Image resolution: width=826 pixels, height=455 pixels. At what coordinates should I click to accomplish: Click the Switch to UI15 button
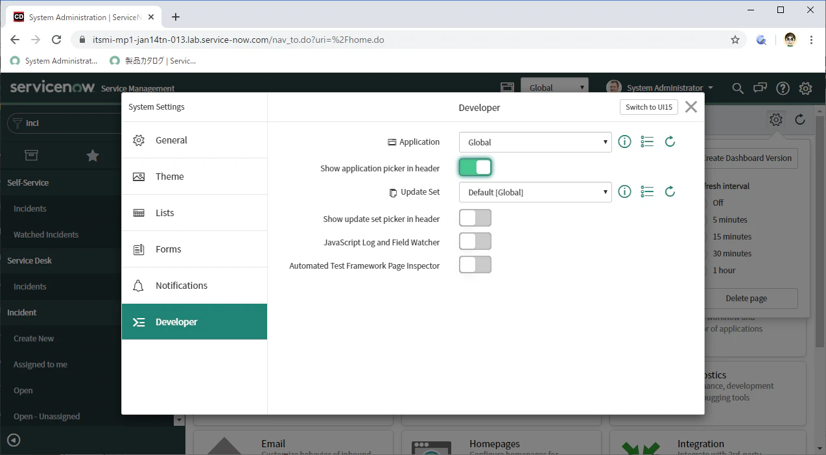[648, 107]
